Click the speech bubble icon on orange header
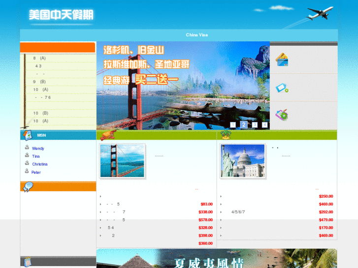Viewport: 358px width, 268px height. [x=28, y=186]
